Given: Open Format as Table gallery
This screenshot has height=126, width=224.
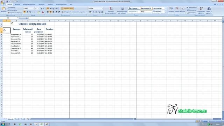Looking at the screenshot, I should [x=122, y=10].
